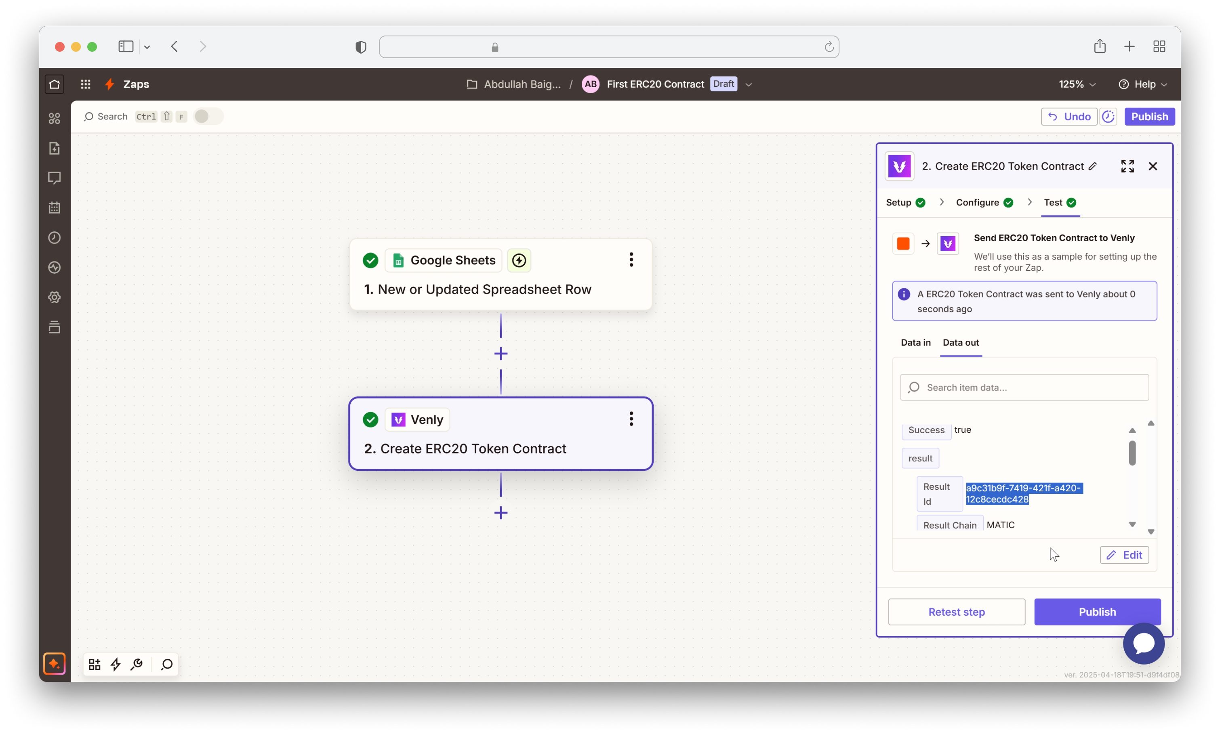Add step below Venly with plus button
The width and height of the screenshot is (1220, 734).
coord(501,512)
